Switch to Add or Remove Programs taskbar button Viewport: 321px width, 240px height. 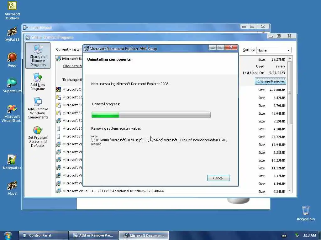point(94,235)
